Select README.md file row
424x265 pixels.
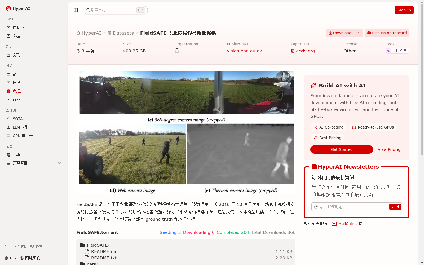tap(186, 251)
